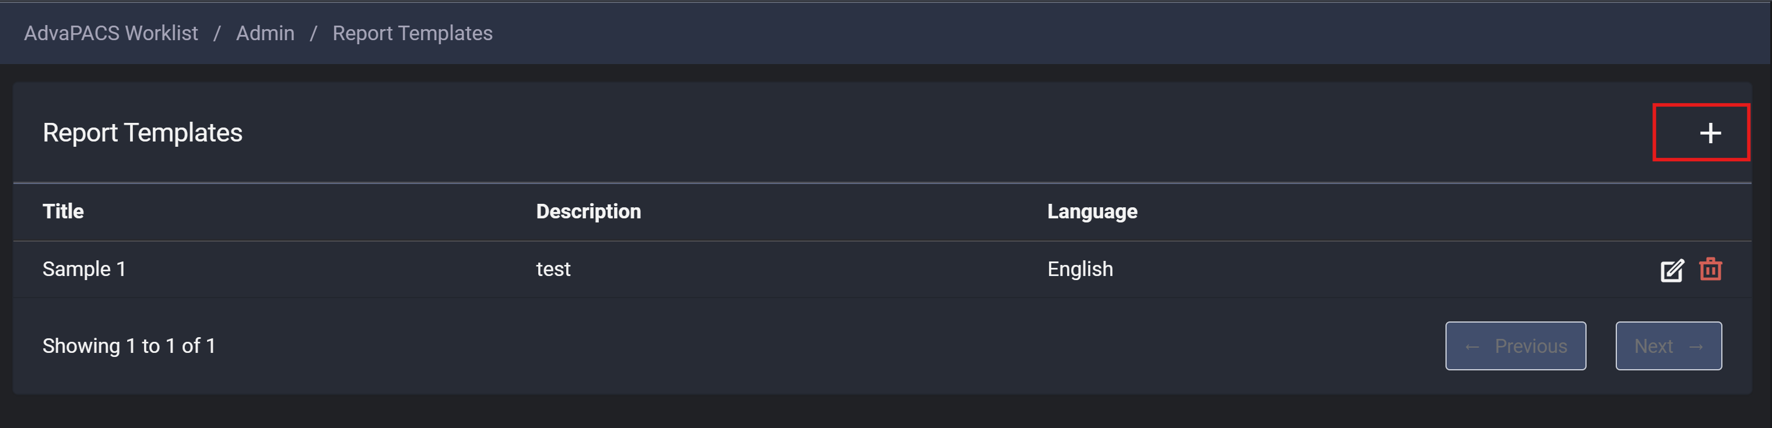Sort by the Language column header
Screen dimensions: 1772x428
(x=1092, y=211)
